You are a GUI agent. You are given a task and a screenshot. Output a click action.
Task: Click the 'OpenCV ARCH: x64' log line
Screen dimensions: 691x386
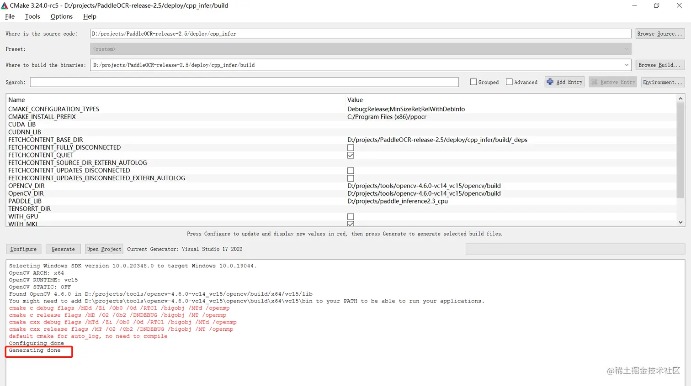[37, 273]
